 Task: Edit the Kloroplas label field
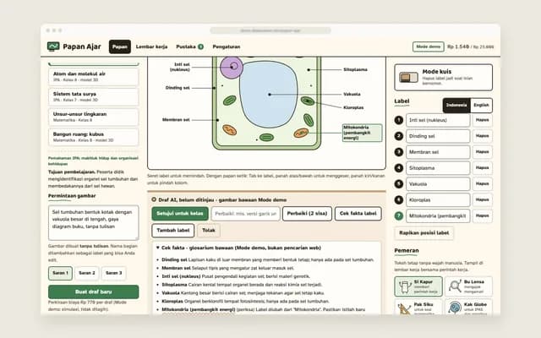(x=438, y=199)
